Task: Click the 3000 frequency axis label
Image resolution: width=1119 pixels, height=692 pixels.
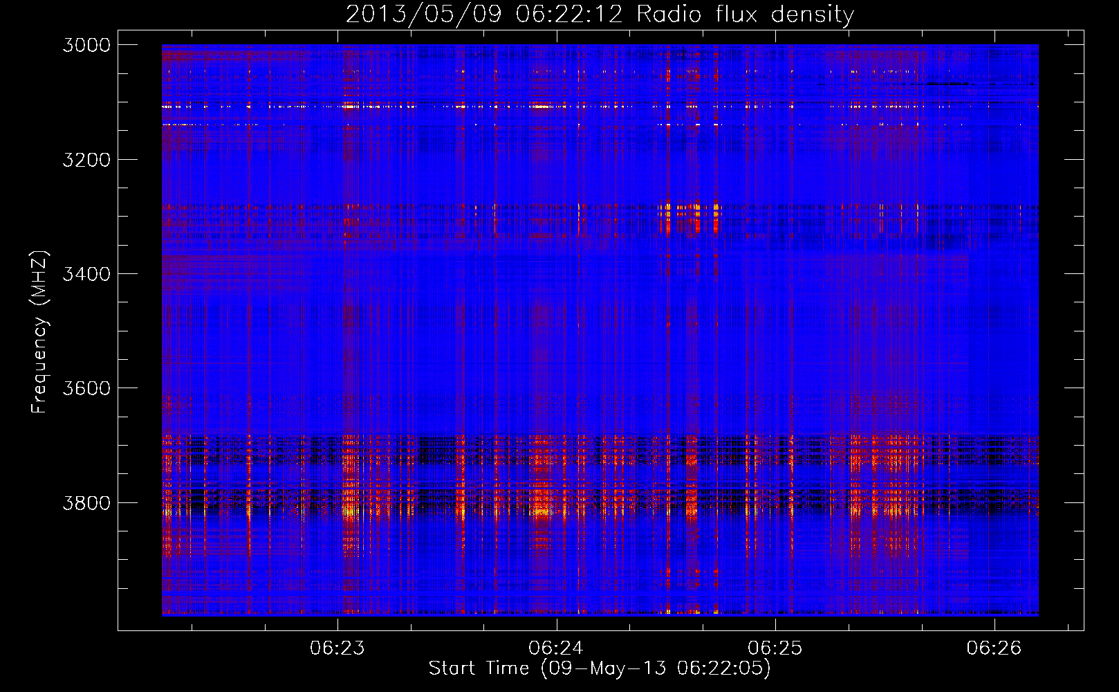Action: (x=86, y=45)
